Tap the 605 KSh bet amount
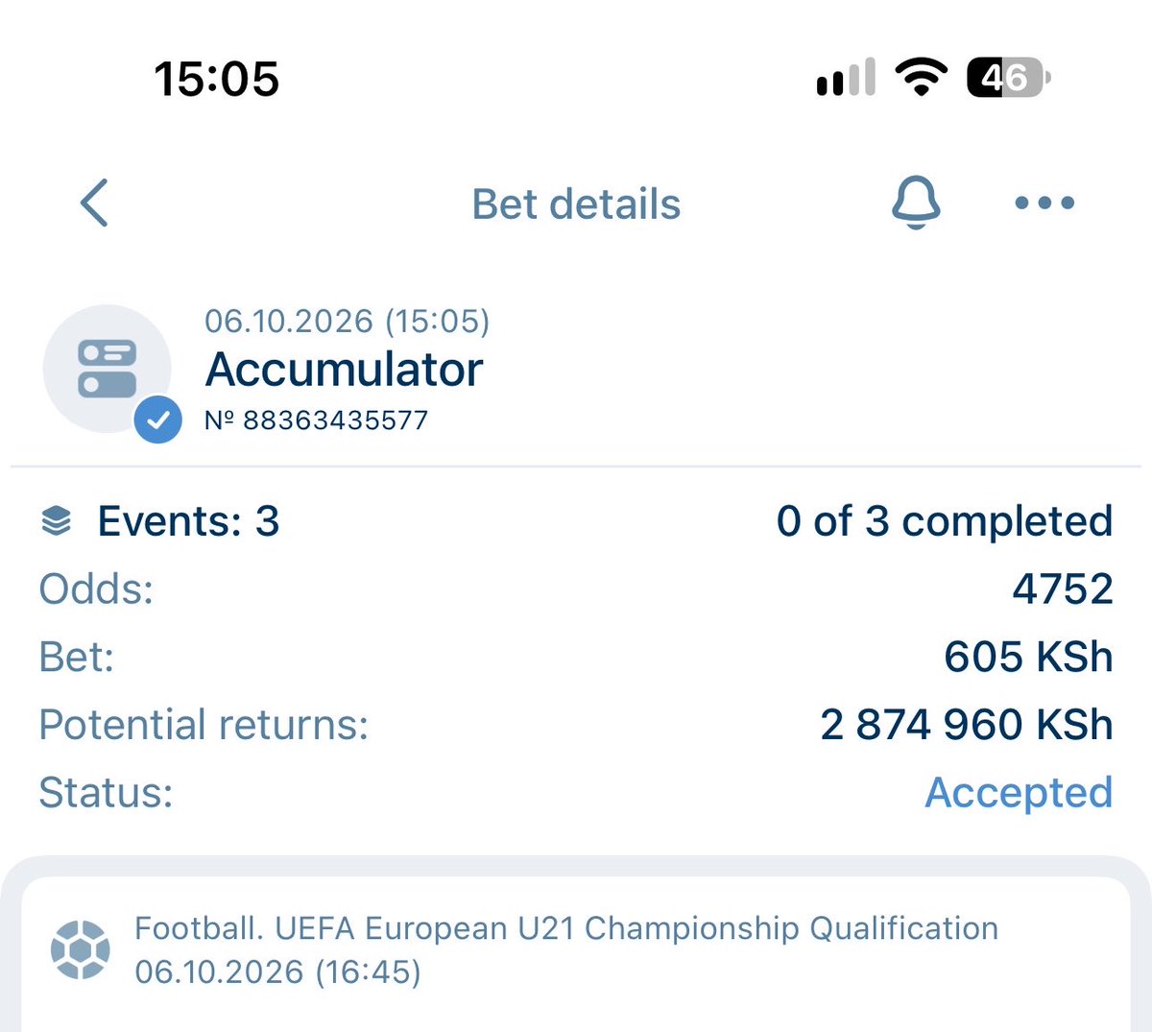This screenshot has width=1152, height=1032. pos(1028,657)
